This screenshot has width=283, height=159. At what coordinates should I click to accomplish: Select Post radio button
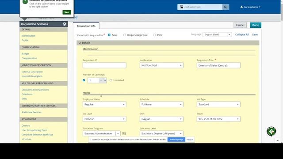pyautogui.click(x=154, y=35)
